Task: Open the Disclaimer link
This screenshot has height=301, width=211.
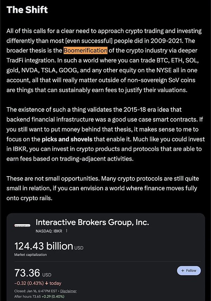Action: pyautogui.click(x=68, y=291)
